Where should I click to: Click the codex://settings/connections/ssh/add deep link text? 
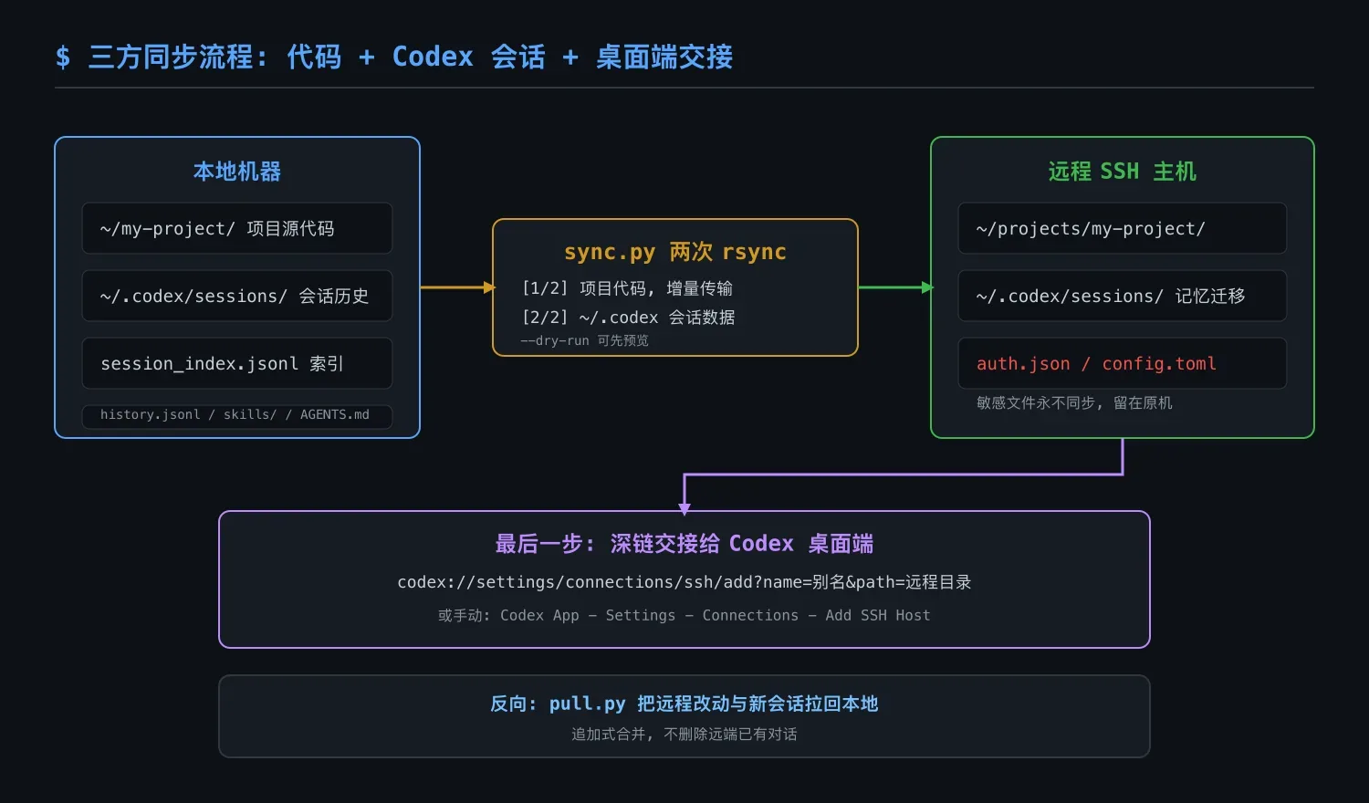(x=684, y=582)
